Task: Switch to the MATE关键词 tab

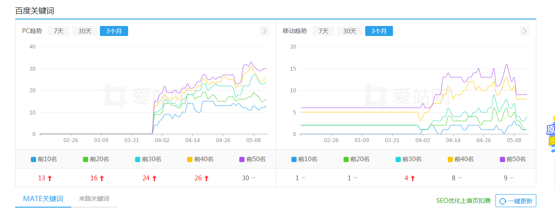Action: click(x=43, y=199)
